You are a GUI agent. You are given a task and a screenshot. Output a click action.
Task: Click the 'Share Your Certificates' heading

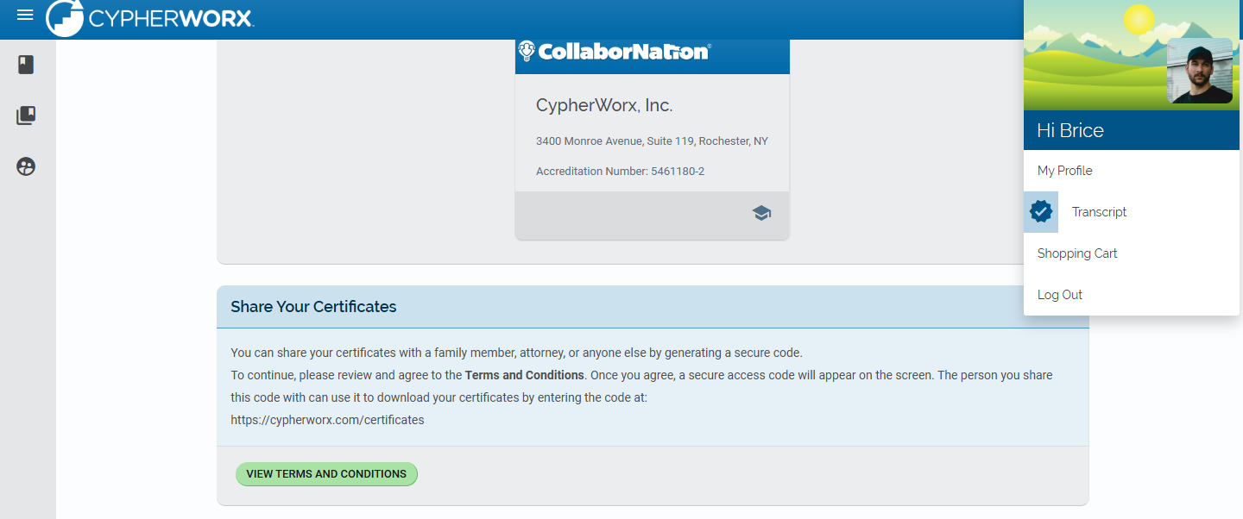click(x=313, y=307)
